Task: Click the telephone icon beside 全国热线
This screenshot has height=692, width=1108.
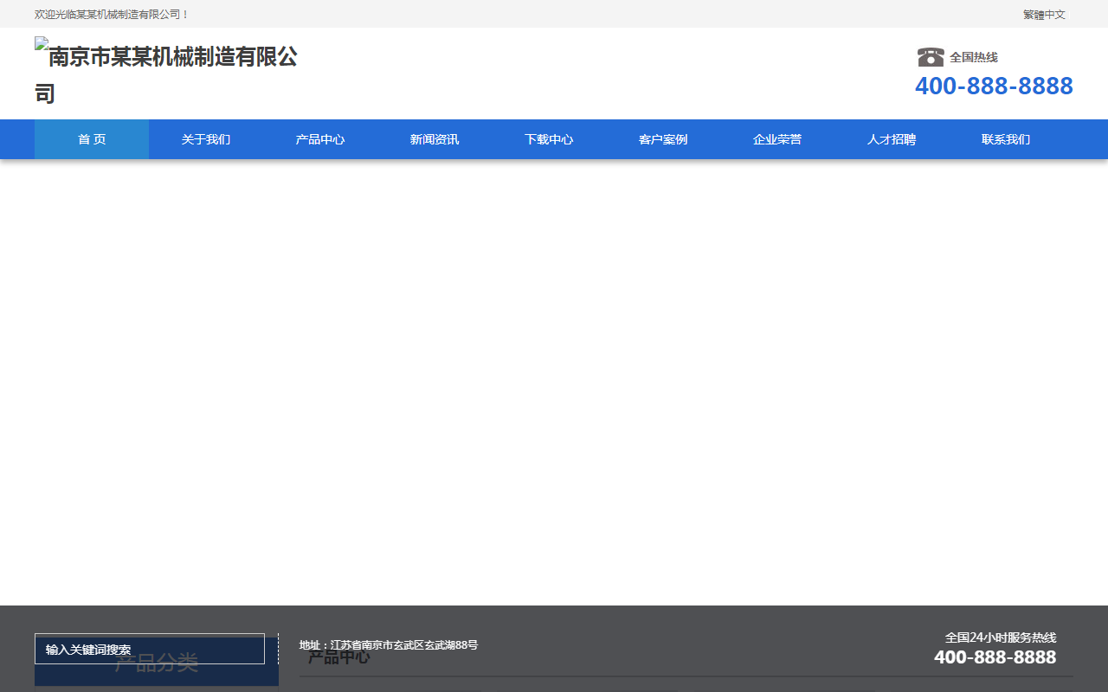Action: tap(931, 57)
